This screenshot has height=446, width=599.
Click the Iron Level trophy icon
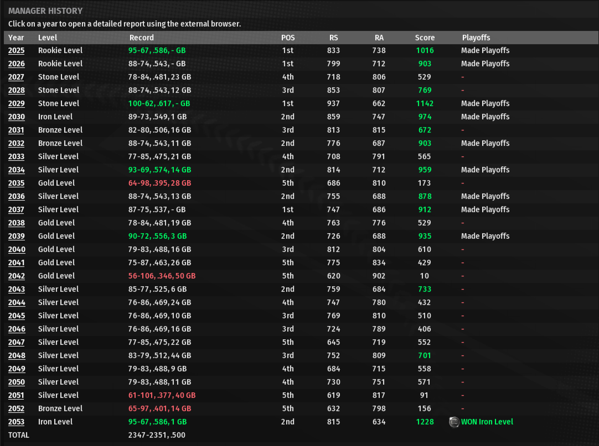pos(454,422)
